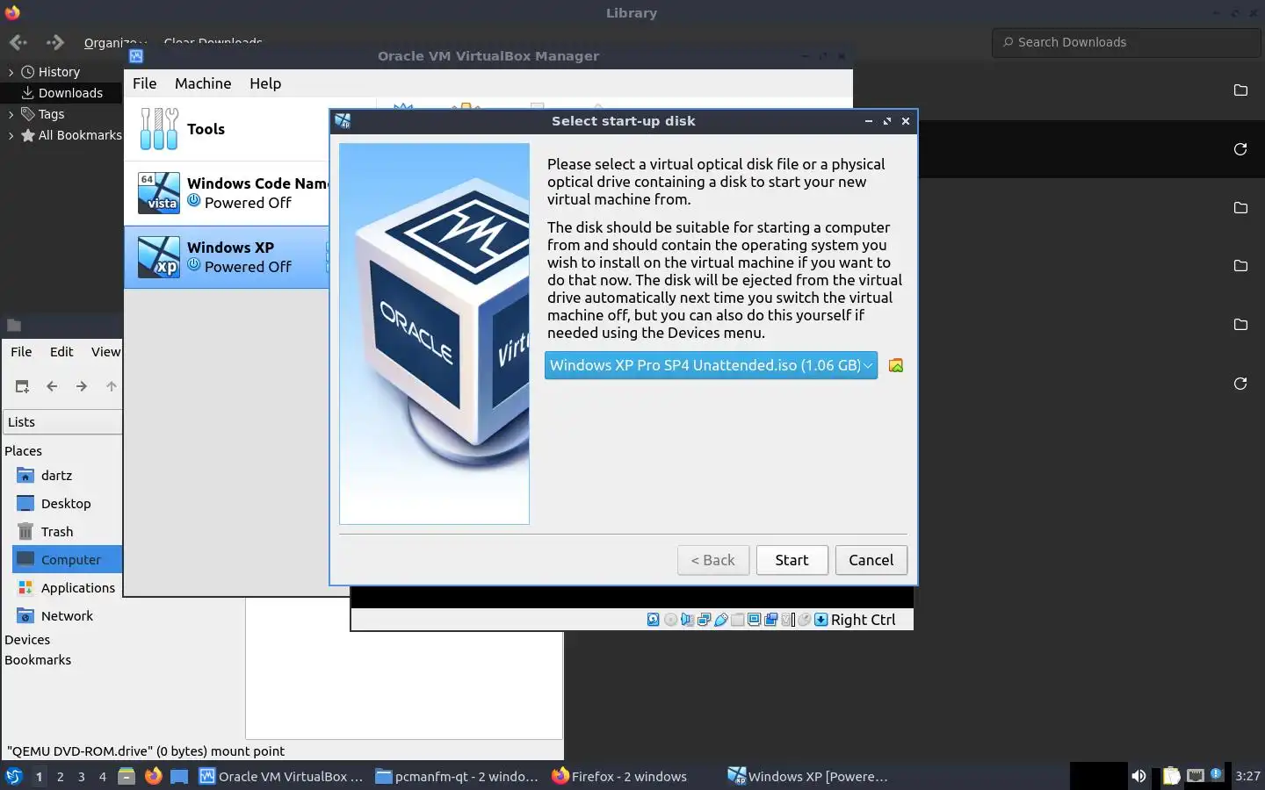Open the start menu icon on the taskbar
This screenshot has height=790, width=1265.
coord(13,776)
